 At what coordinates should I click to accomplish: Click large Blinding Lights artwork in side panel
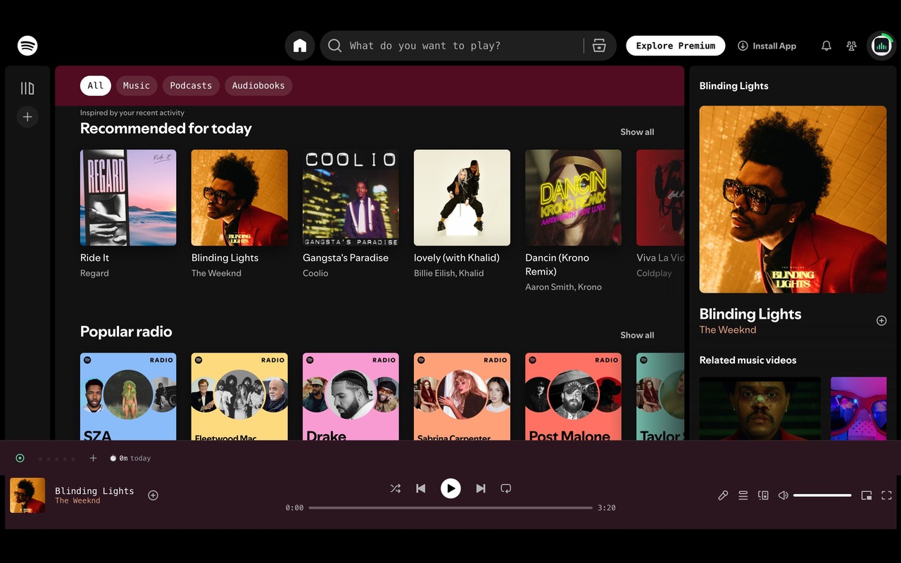[793, 199]
